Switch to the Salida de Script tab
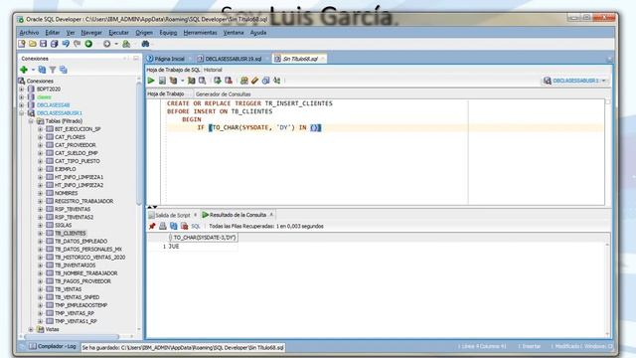 pos(173,215)
